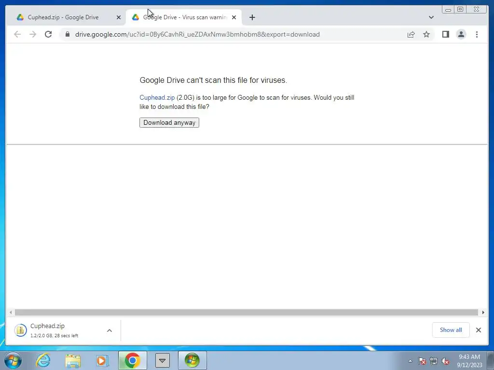
Task: Open a new tab with plus button
Action: [252, 17]
